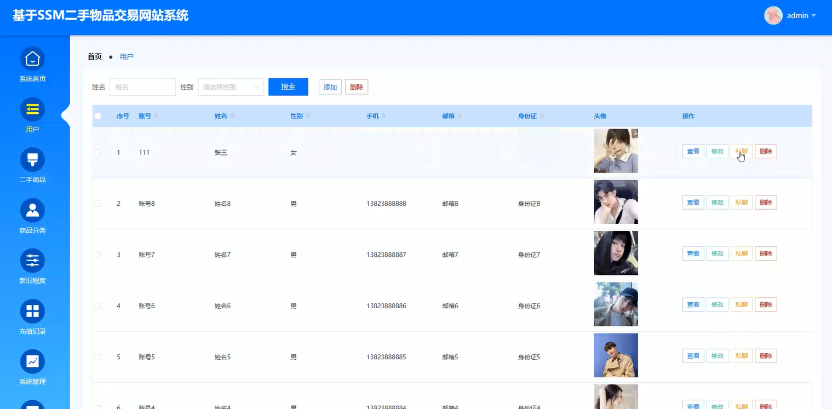Toggle the select-all header checkbox
832x409 pixels.
click(98, 116)
